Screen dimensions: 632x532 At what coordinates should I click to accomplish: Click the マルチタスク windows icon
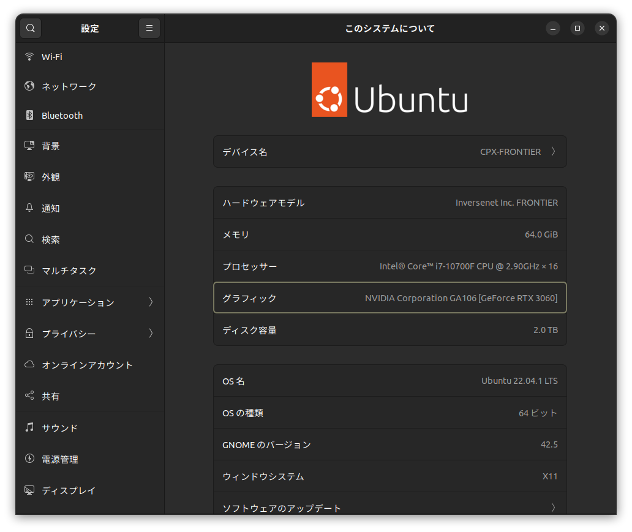tap(29, 269)
